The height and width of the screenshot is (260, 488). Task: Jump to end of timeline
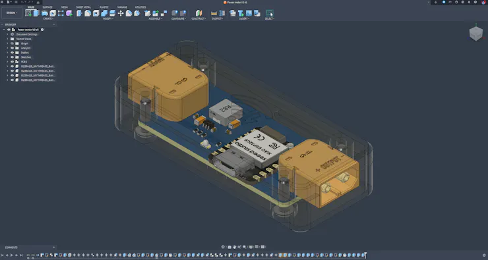coord(21,255)
